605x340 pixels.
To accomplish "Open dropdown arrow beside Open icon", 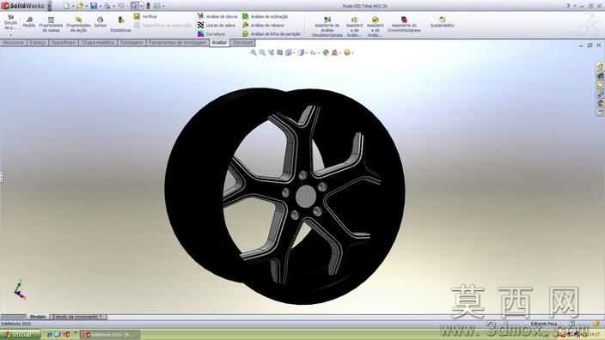I will pos(86,6).
